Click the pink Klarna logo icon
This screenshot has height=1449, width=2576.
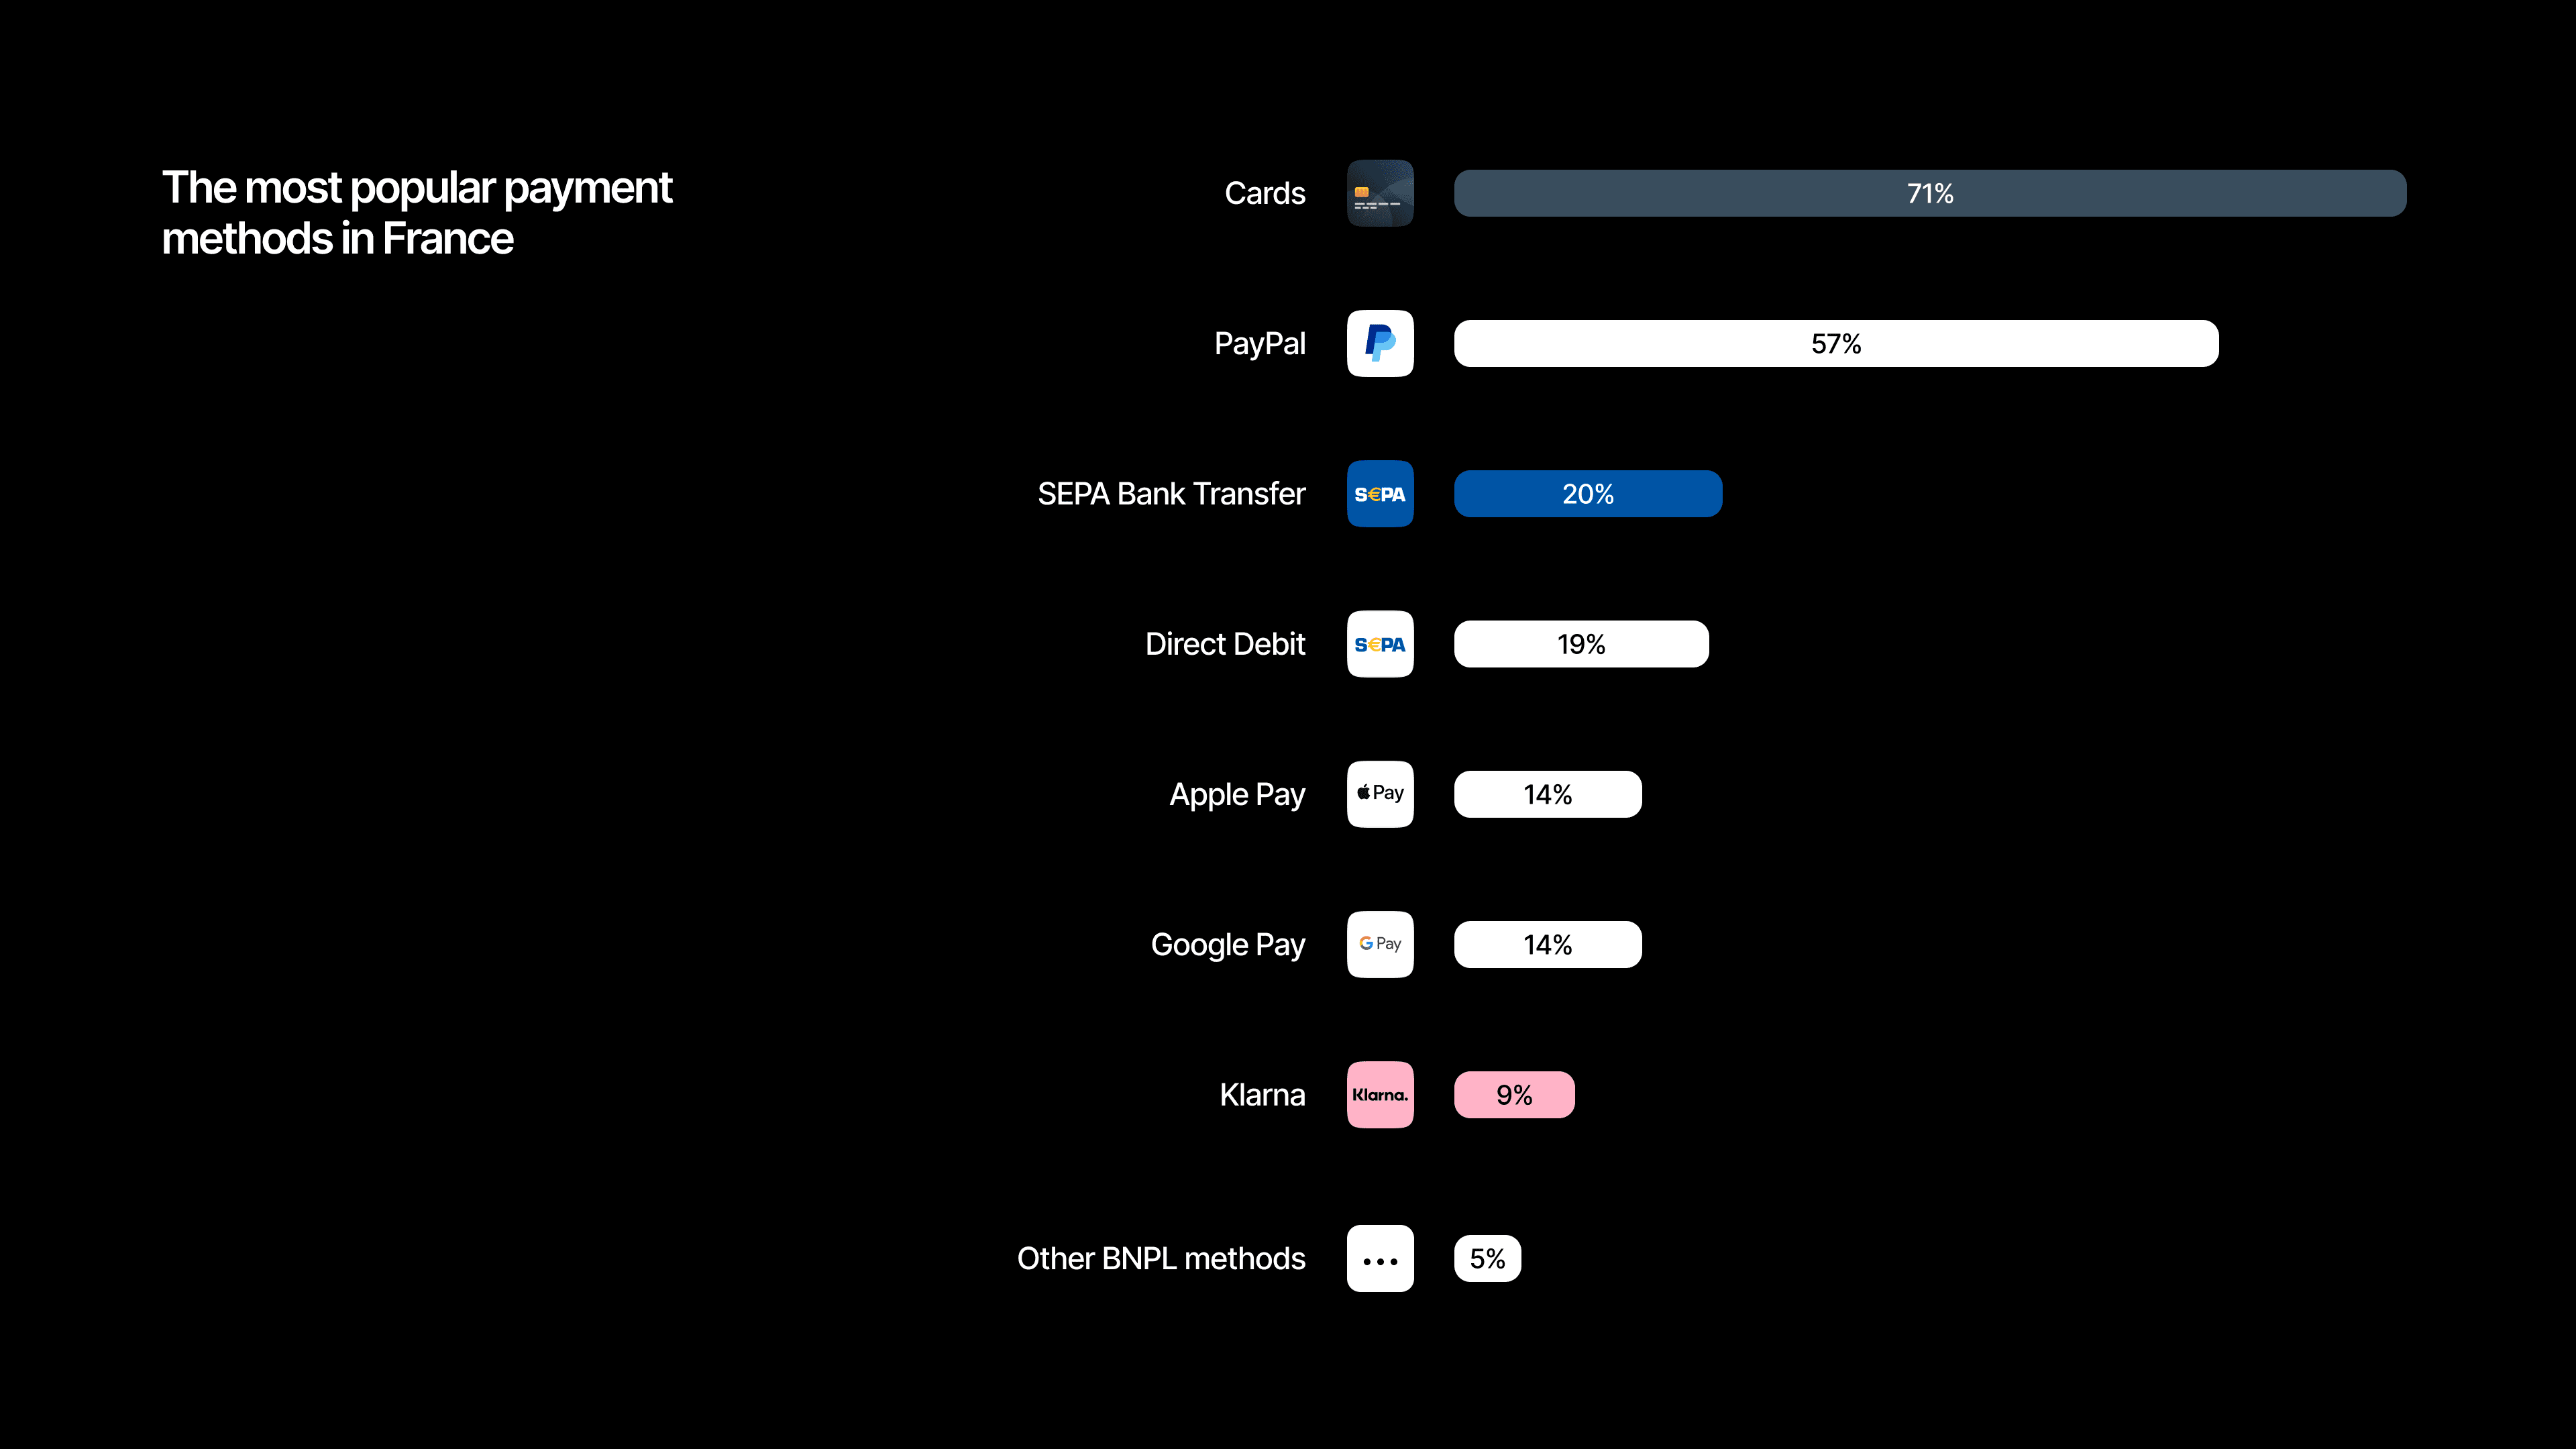1380,1095
